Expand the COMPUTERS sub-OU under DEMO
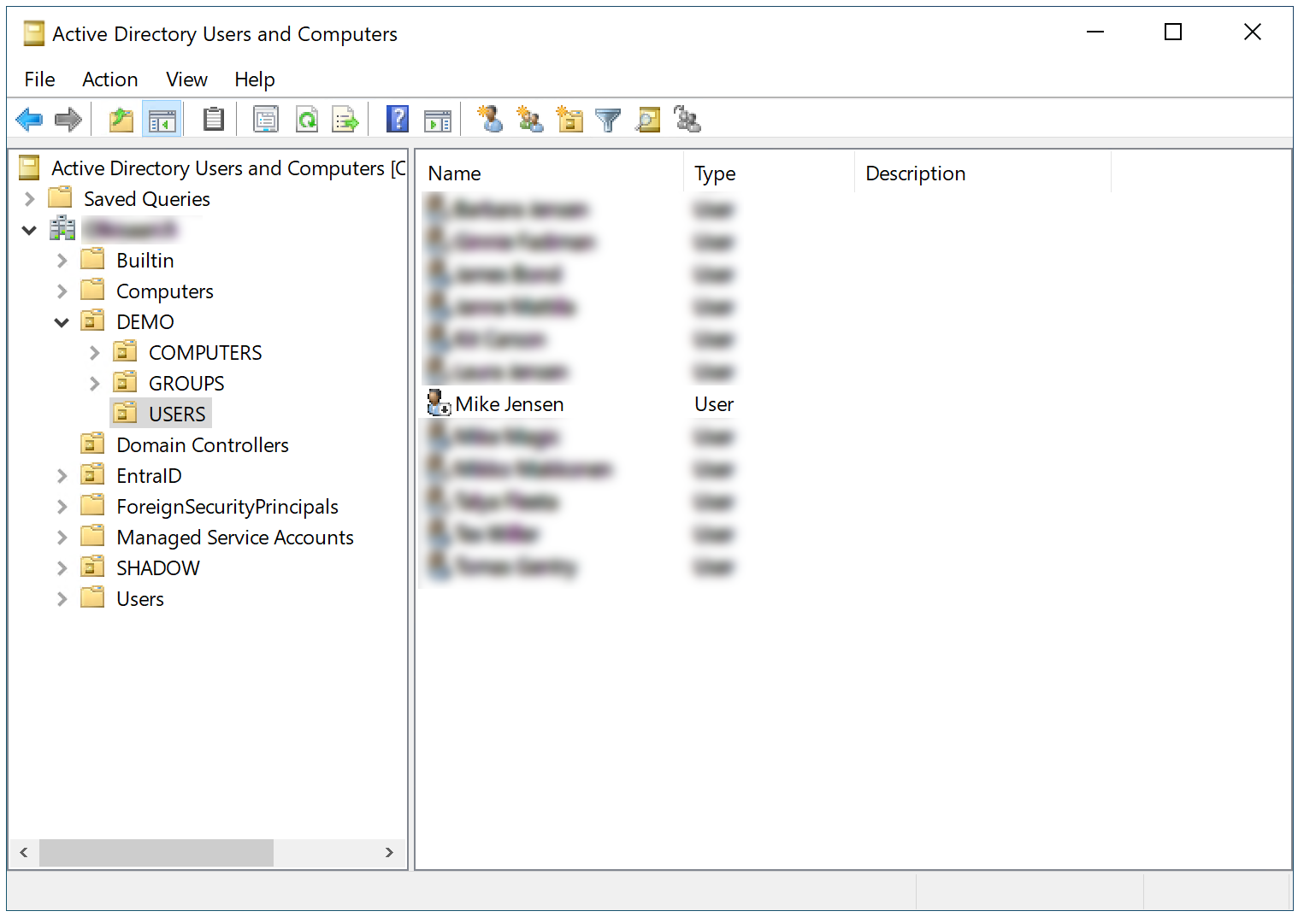The width and height of the screenshot is (1298, 917). pyautogui.click(x=94, y=353)
